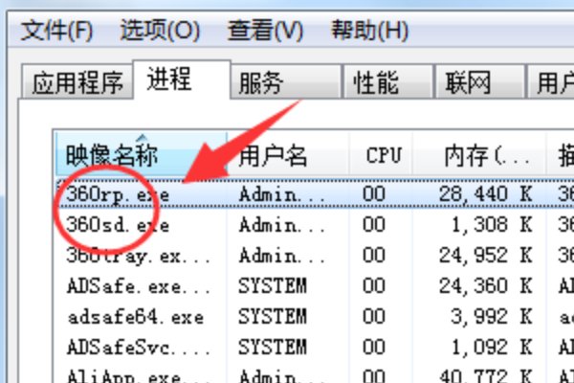Open the 帮助(H) menu
The image size is (574, 383).
(x=369, y=30)
